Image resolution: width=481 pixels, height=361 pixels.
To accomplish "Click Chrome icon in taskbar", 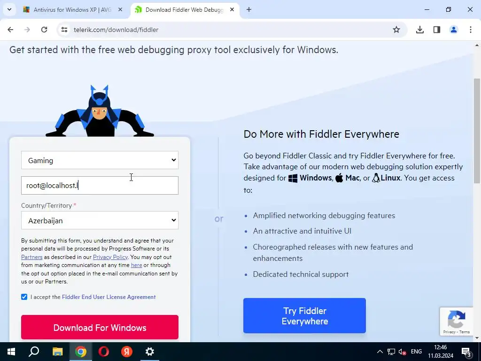I will tap(80, 352).
